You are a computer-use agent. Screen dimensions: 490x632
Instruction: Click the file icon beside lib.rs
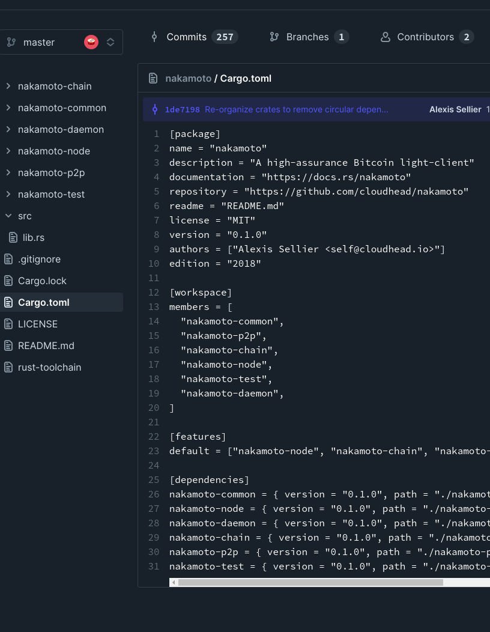(x=13, y=237)
